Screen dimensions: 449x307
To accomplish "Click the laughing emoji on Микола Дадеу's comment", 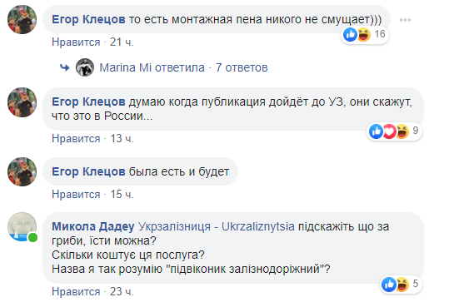I will coord(402,285).
